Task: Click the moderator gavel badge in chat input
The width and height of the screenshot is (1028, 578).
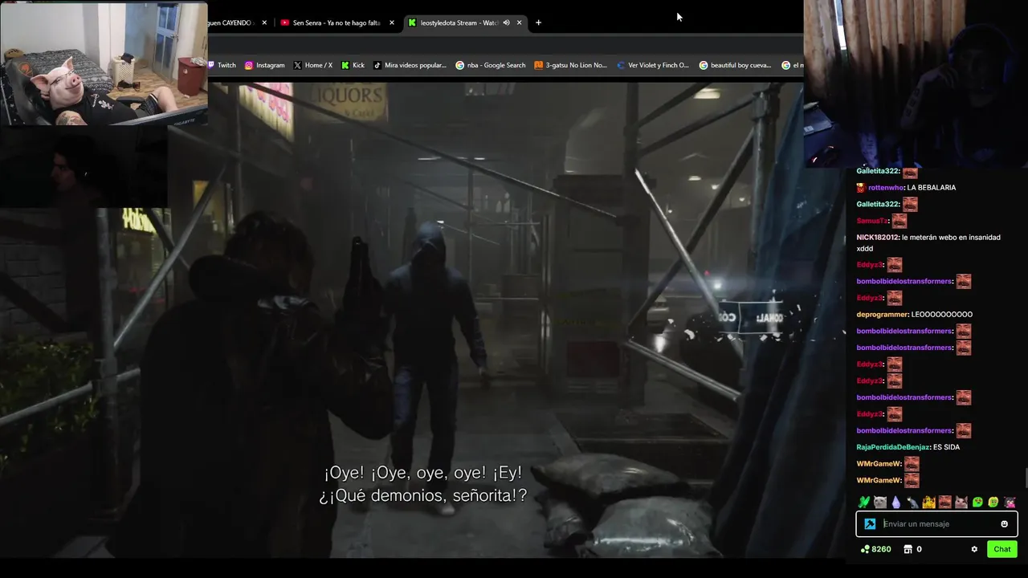Action: pyautogui.click(x=870, y=524)
